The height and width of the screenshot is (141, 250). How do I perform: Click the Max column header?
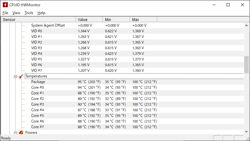pyautogui.click(x=143, y=19)
